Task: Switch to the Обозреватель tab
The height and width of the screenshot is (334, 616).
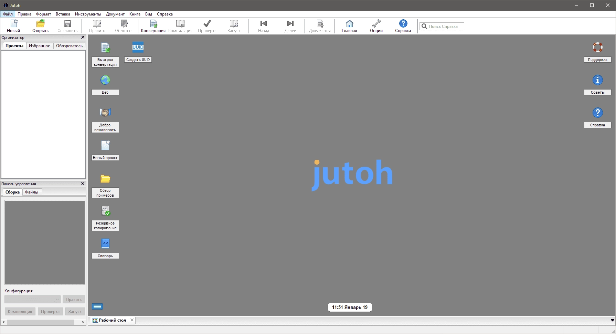Action: (x=70, y=46)
